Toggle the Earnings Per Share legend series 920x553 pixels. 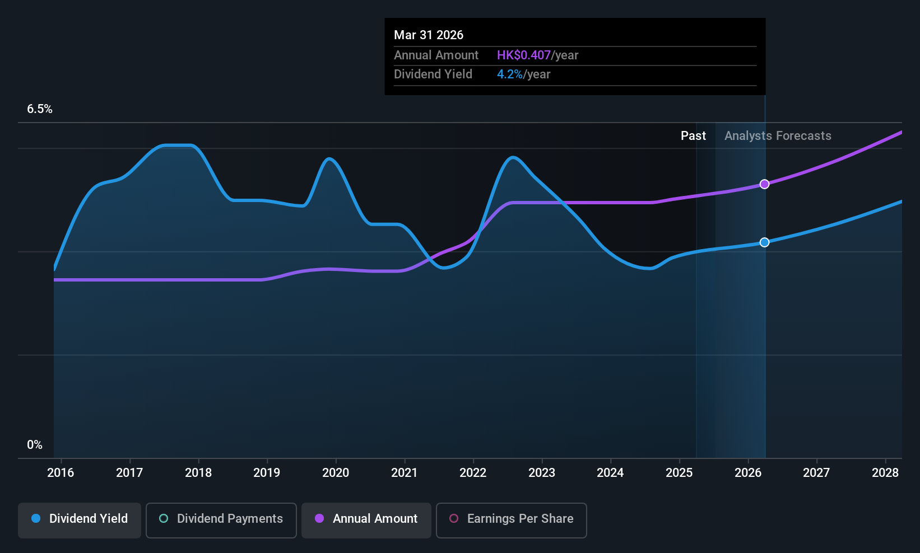(x=511, y=520)
